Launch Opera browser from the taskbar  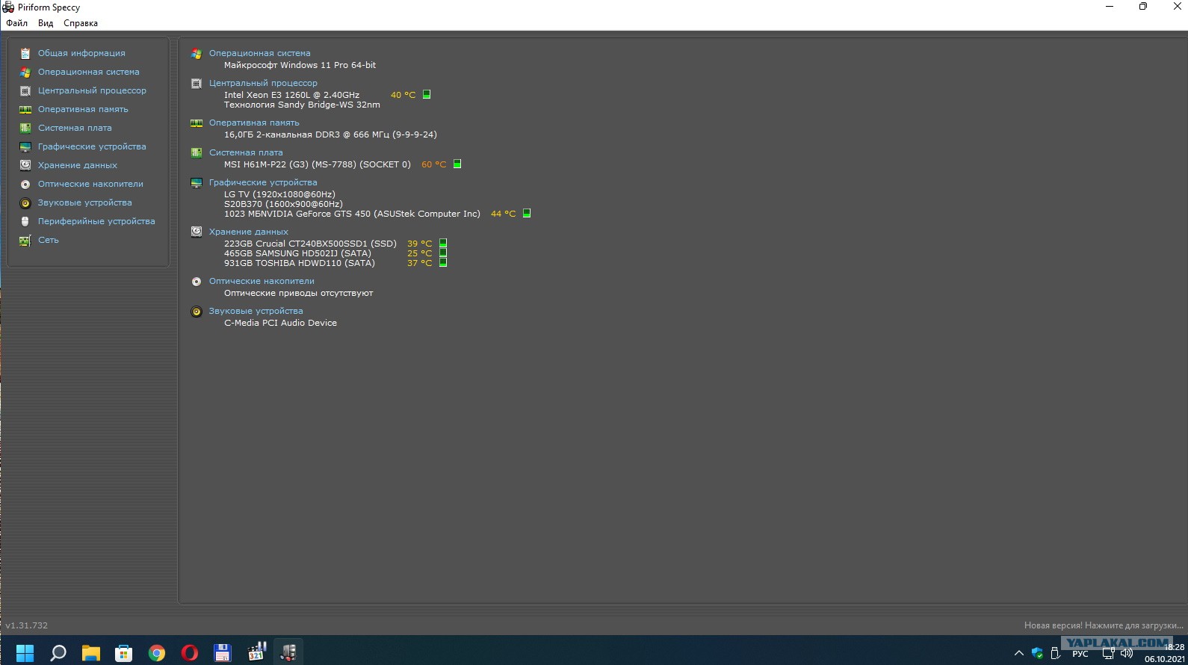tap(189, 652)
